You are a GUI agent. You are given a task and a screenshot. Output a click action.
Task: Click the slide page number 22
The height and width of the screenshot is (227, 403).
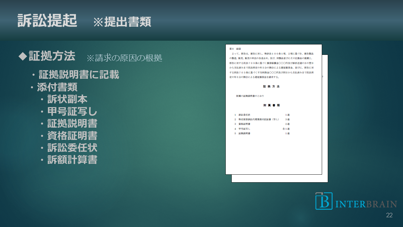coord(389,215)
